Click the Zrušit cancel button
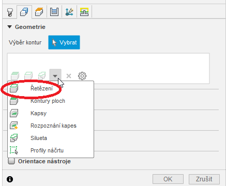The image size is (226, 186). [x=204, y=179]
